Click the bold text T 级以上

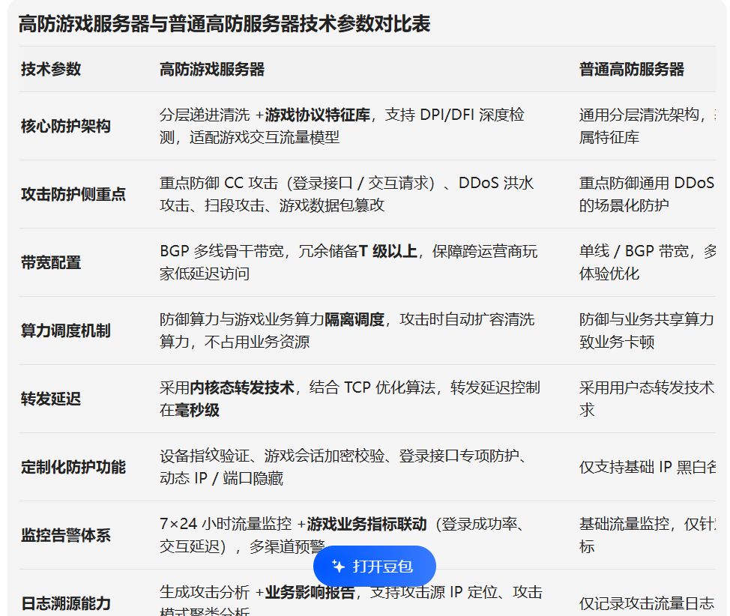(387, 251)
